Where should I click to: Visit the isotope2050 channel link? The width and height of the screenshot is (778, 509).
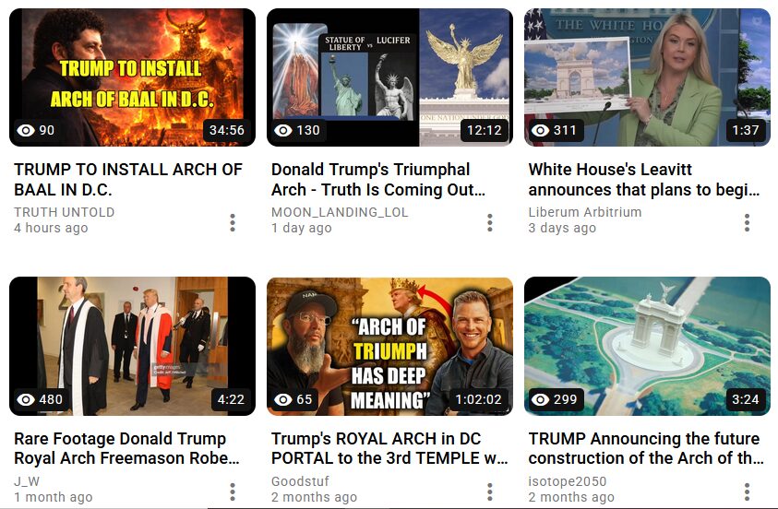pyautogui.click(x=568, y=481)
